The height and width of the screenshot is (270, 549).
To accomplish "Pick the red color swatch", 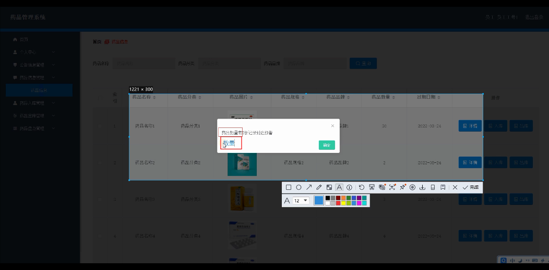I will (338, 203).
